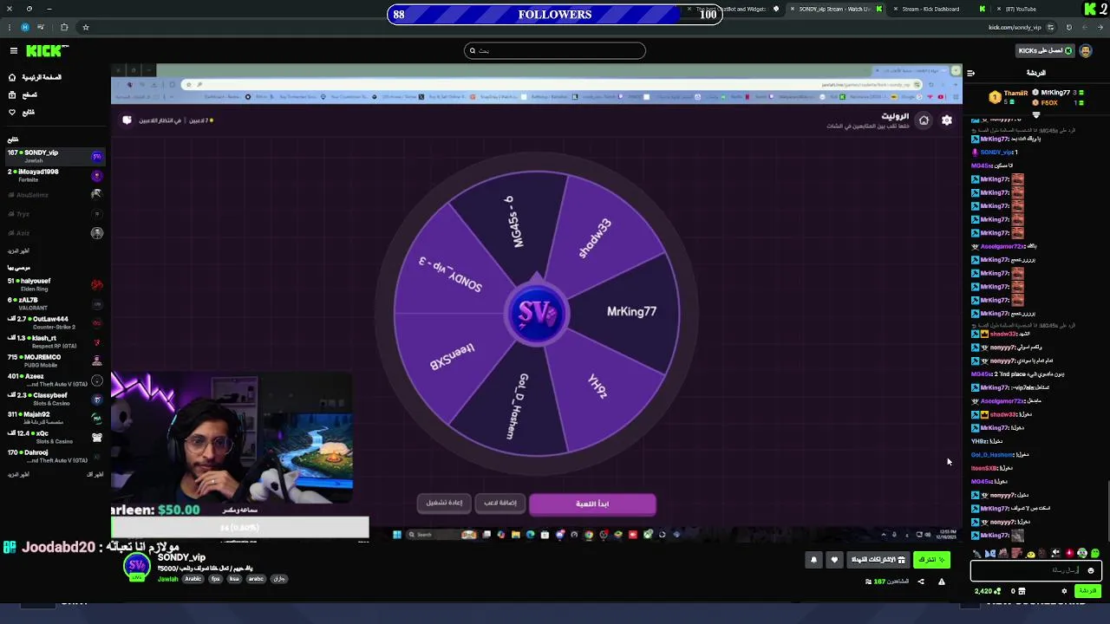
Task: Open zAL7B VALORANT channel
Action: [54, 303]
